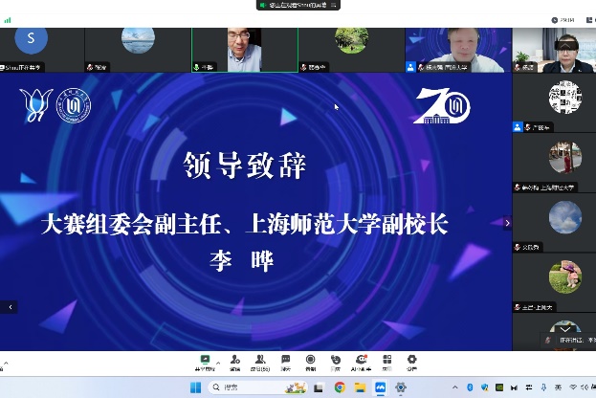Click the blue person badge on the pattern-avatar tile
The width and height of the screenshot is (596, 398).
click(x=518, y=127)
